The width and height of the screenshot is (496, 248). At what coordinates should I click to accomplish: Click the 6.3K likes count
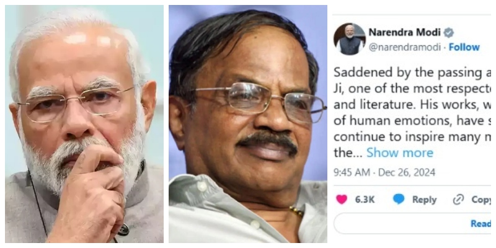pyautogui.click(x=365, y=200)
